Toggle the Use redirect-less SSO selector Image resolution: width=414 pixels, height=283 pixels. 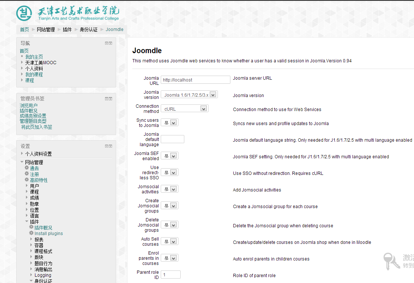coord(170,173)
